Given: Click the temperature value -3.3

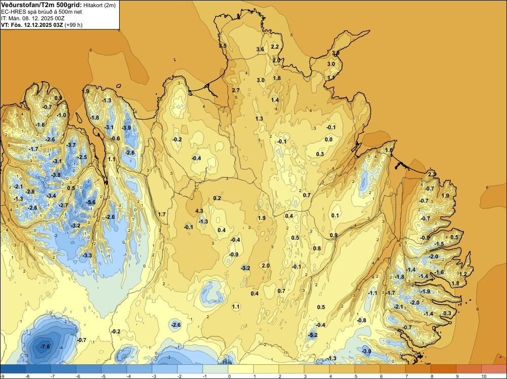Looking at the screenshot, I should 87,255.
